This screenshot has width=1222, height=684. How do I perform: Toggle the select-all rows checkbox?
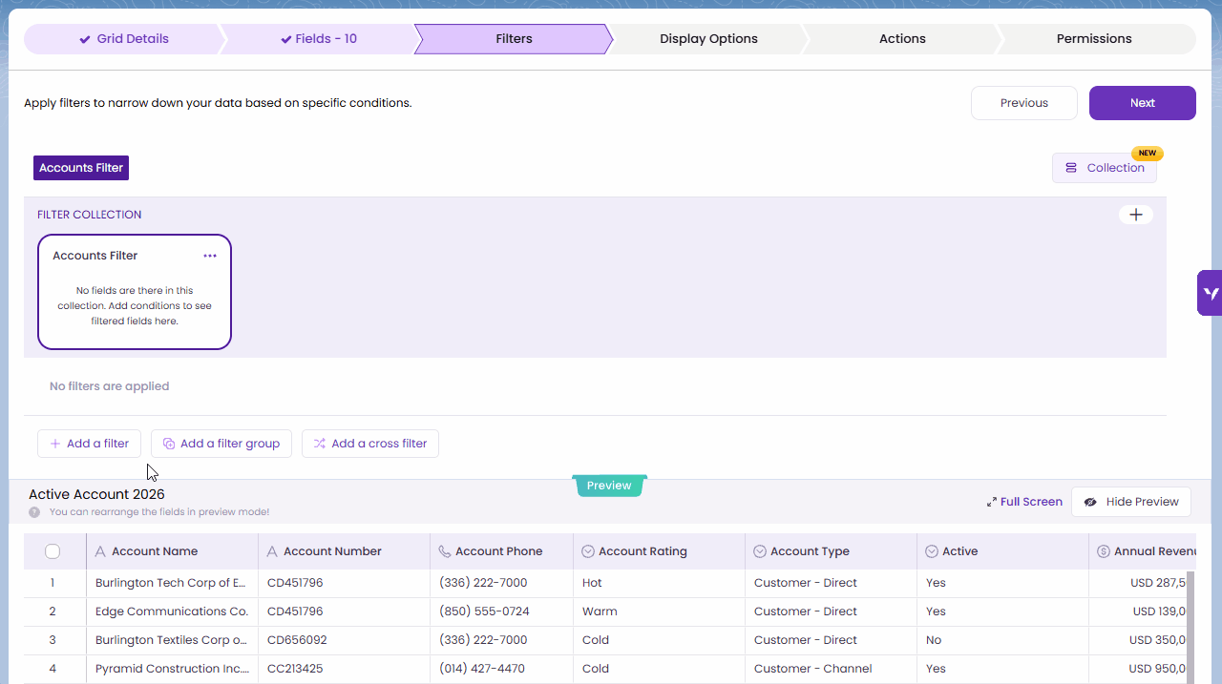click(53, 551)
